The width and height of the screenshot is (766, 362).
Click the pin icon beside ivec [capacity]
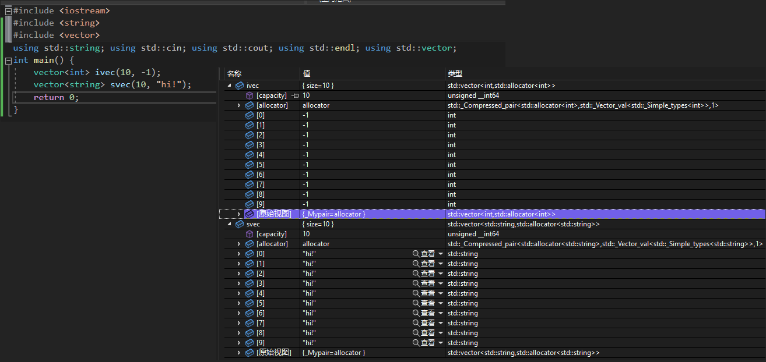(x=295, y=95)
